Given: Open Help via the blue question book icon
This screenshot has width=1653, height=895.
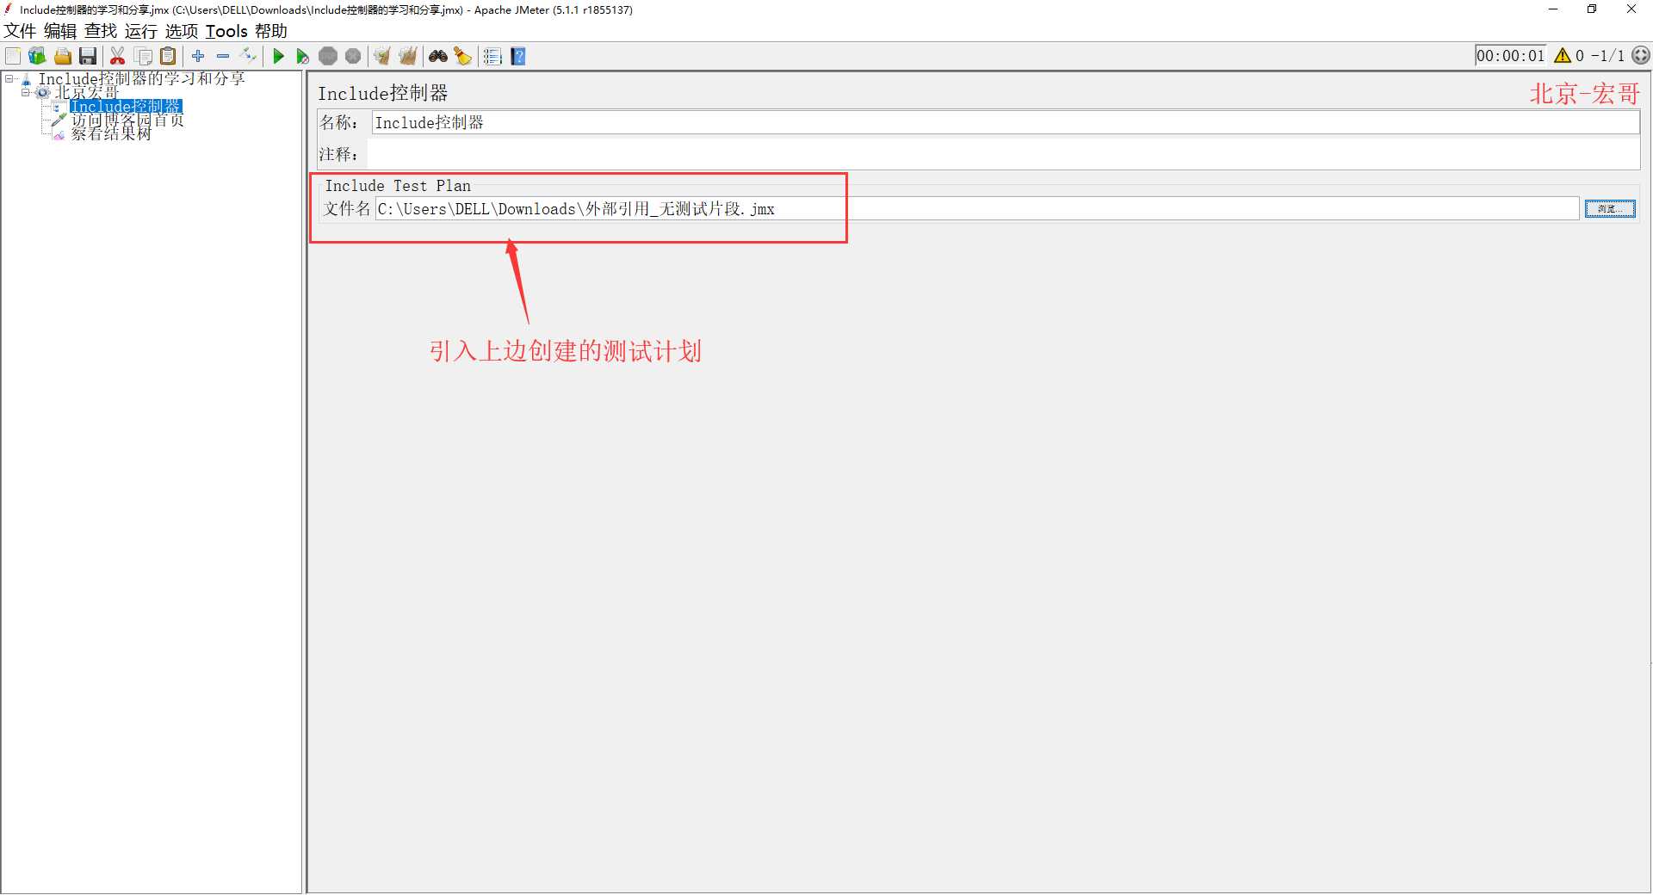Looking at the screenshot, I should (518, 57).
